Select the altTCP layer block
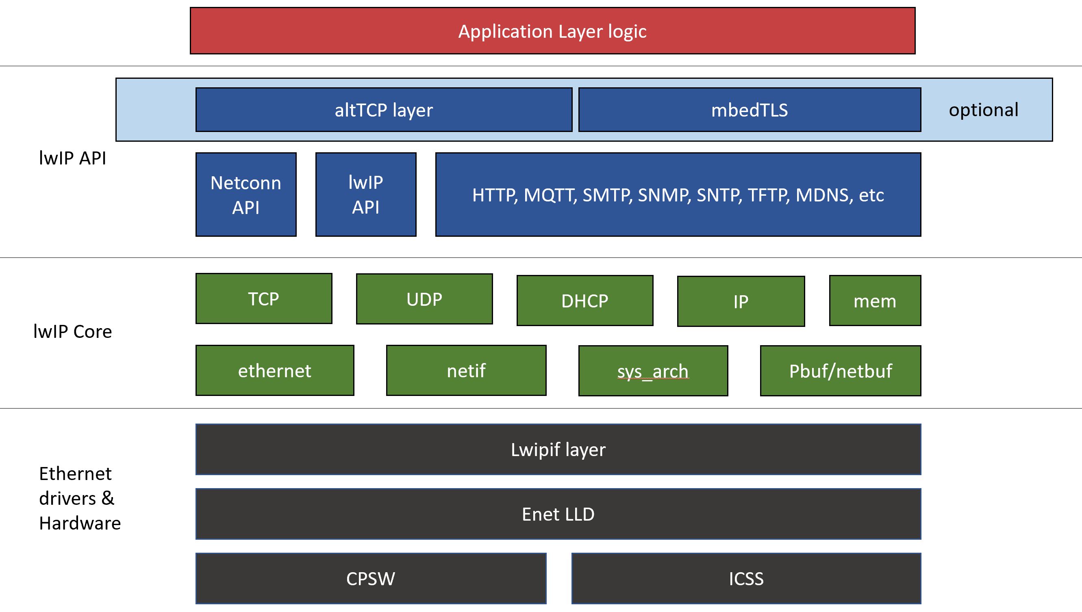 coord(384,110)
